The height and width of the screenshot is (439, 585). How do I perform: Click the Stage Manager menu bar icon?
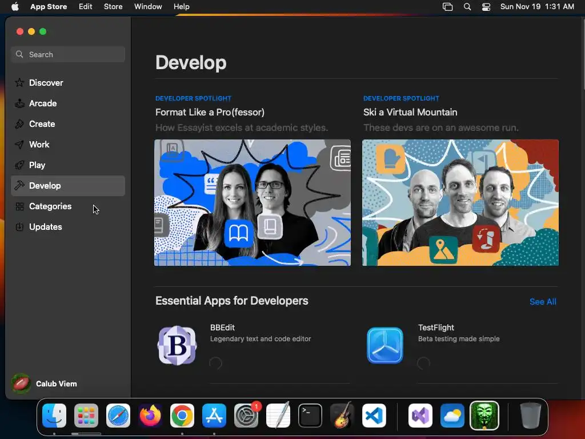(x=447, y=7)
